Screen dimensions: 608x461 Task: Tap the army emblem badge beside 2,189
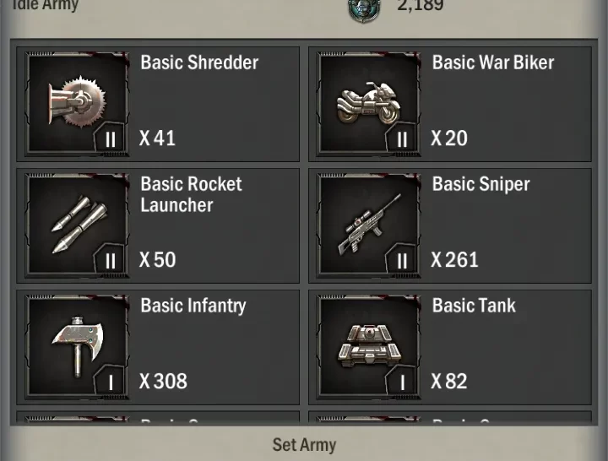[364, 9]
